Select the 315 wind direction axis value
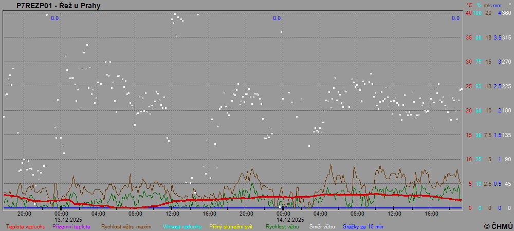The height and width of the screenshot is (231, 514). point(506,37)
